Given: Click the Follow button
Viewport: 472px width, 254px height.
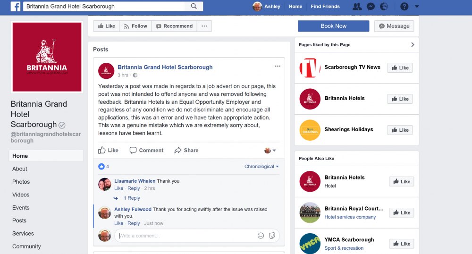Looking at the screenshot, I should [135, 26].
